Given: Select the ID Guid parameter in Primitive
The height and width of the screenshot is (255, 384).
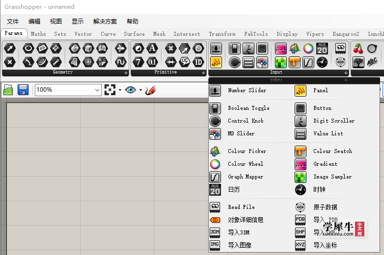Looking at the screenshot, I should (x=198, y=62).
